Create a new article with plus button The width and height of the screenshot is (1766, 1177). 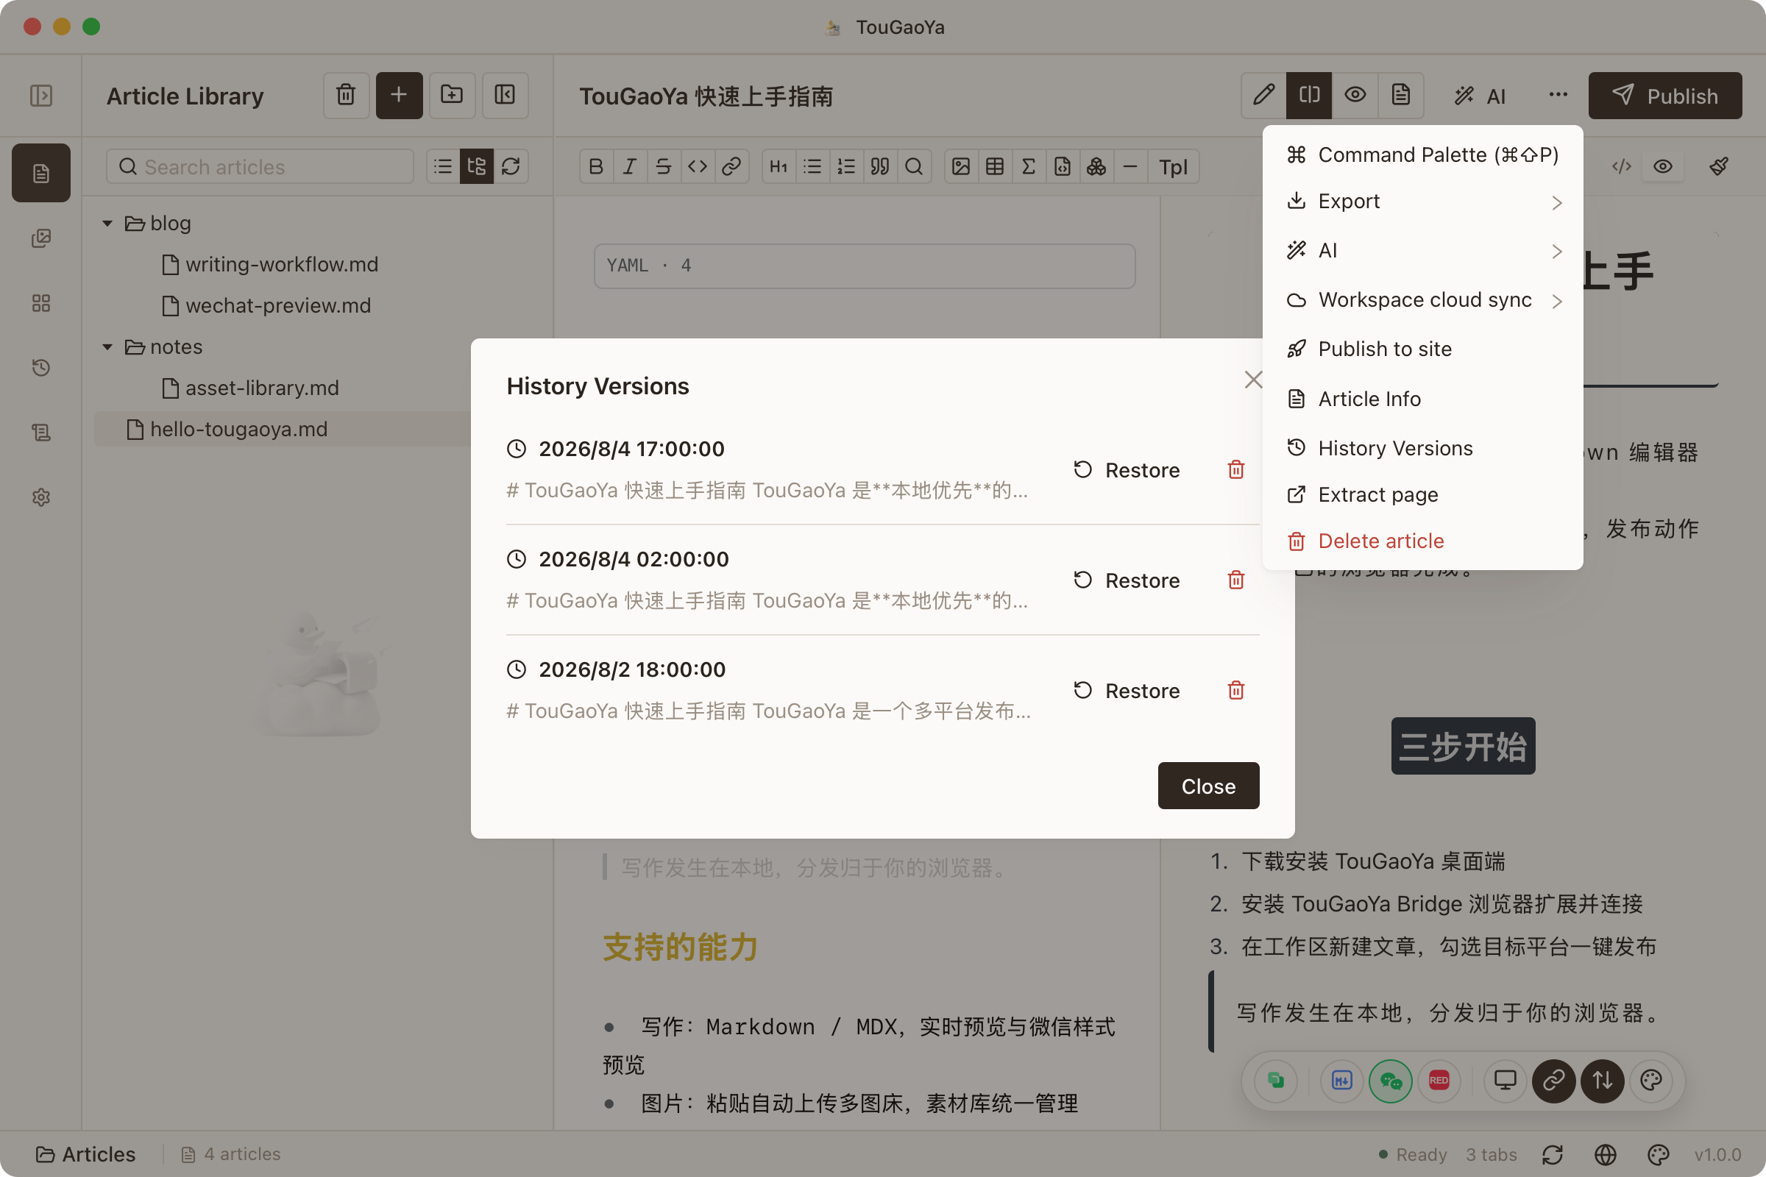(399, 96)
